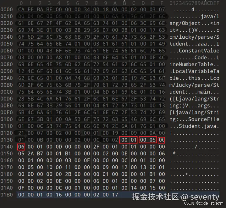Image resolution: width=226 pixels, height=208 pixels.
Task: Click byte 2A in row 0150
Action: point(30,154)
